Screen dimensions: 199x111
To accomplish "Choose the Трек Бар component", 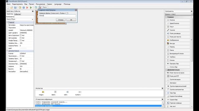I will (x=178, y=93).
